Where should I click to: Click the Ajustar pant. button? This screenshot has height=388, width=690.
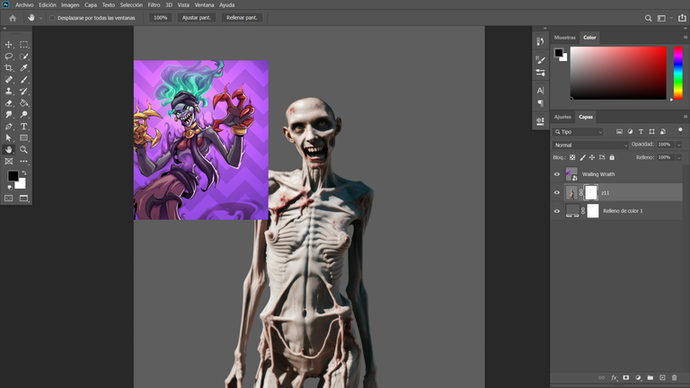coord(196,18)
